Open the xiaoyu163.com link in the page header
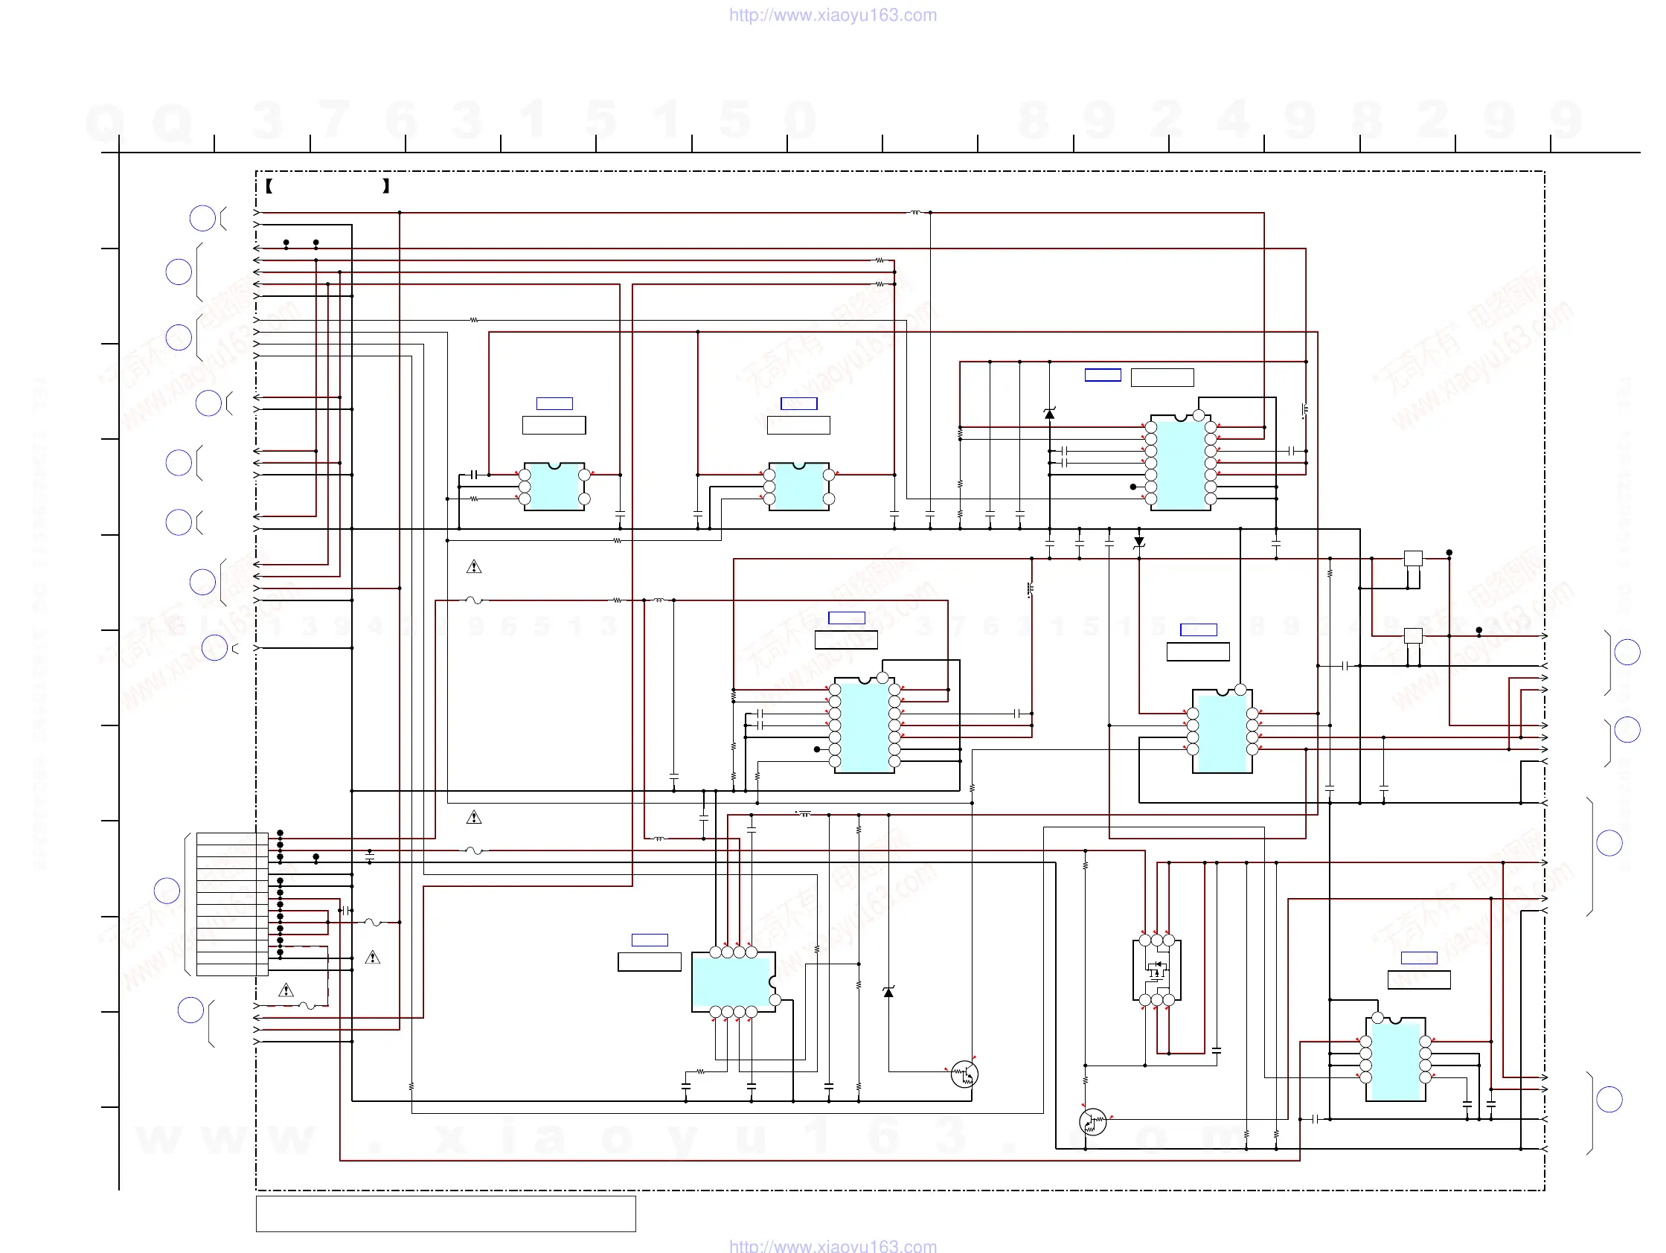1666x1253 pixels. pyautogui.click(x=832, y=15)
